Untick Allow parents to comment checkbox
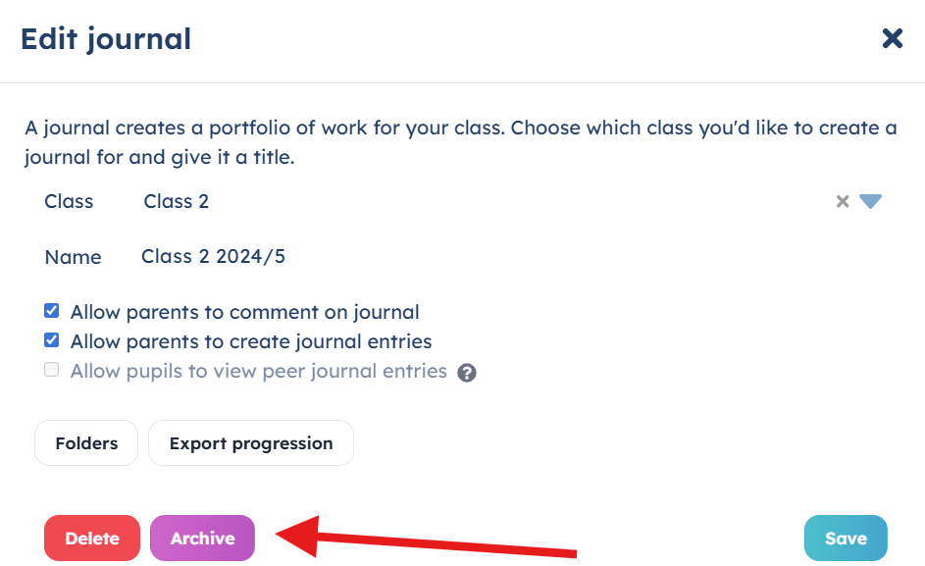Image resolution: width=925 pixels, height=566 pixels. (52, 310)
